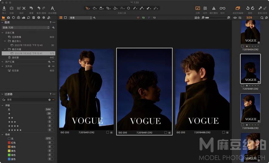The width and height of the screenshot is (269, 163).
Task: Toggle Edit Selected Variants (选定的编辑) icon
Action: tap(238, 8)
